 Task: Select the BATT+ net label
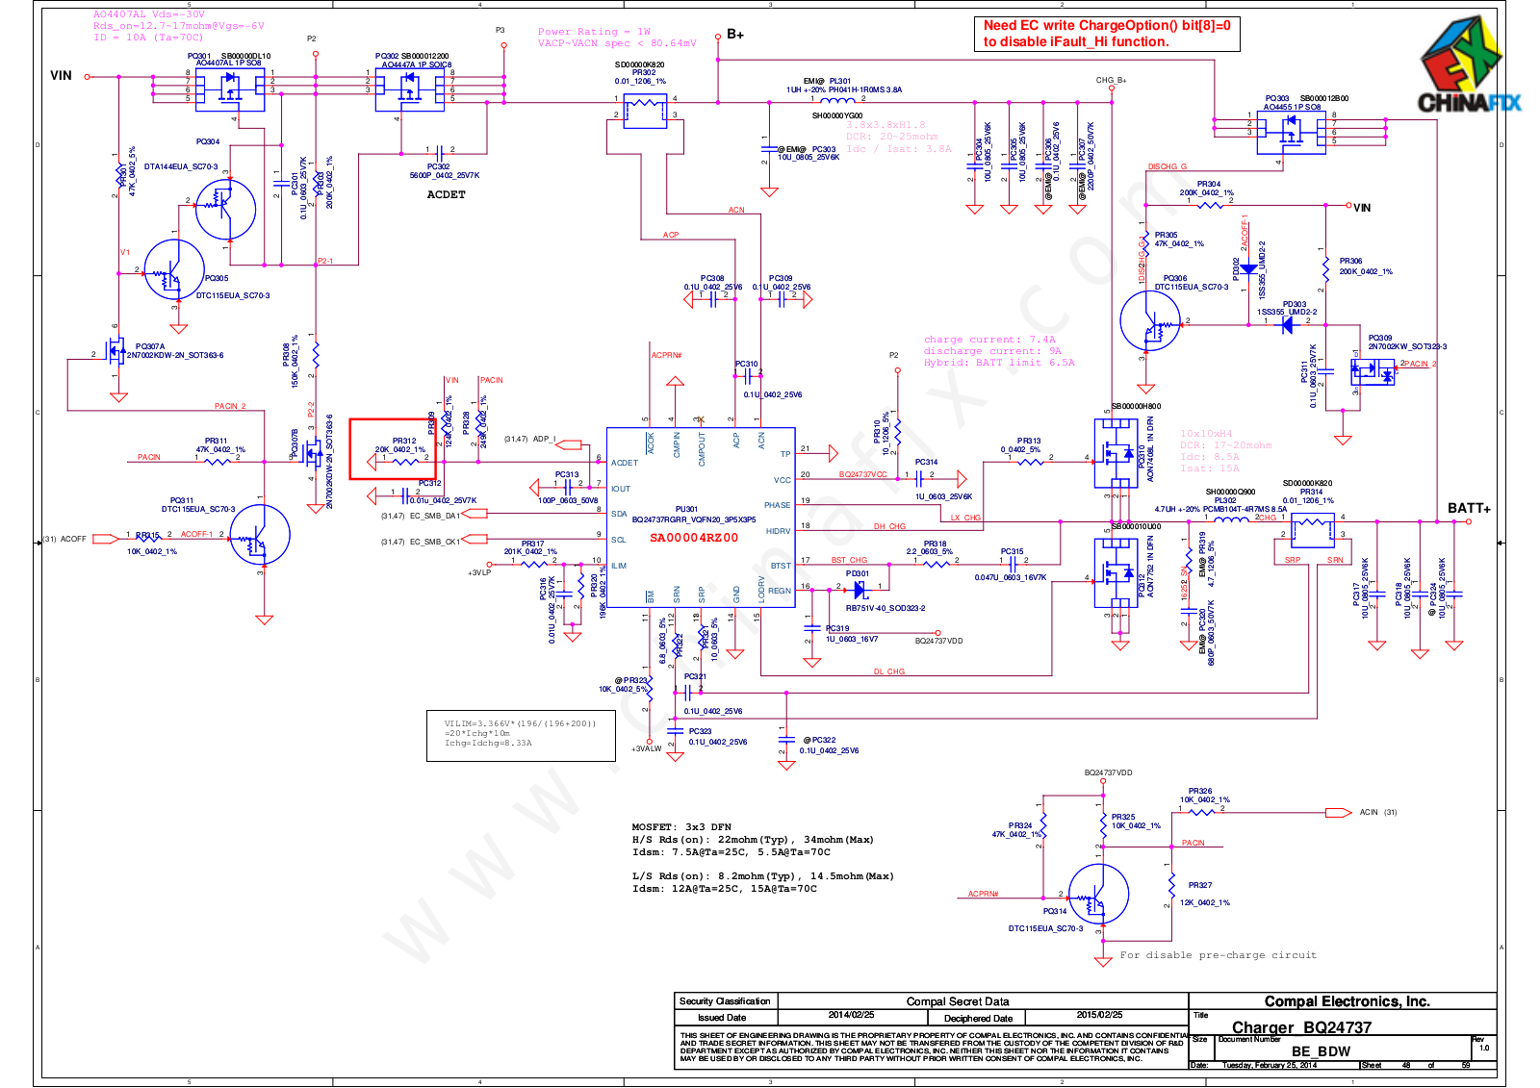tap(1469, 508)
